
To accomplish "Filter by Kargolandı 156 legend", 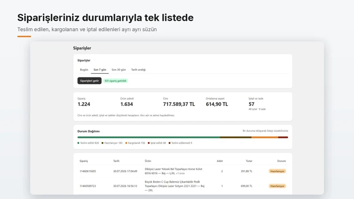I will tap(135, 143).
